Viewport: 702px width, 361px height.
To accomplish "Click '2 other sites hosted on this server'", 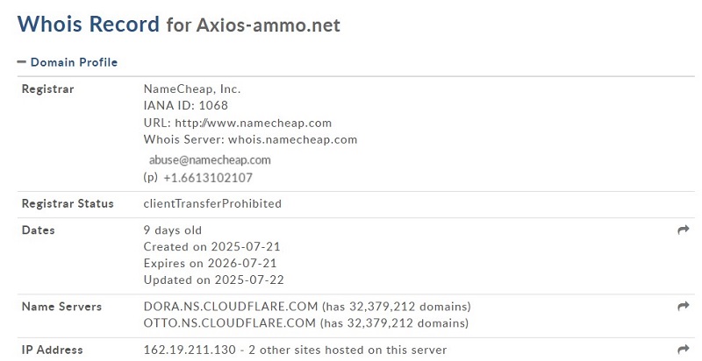I will 347,350.
